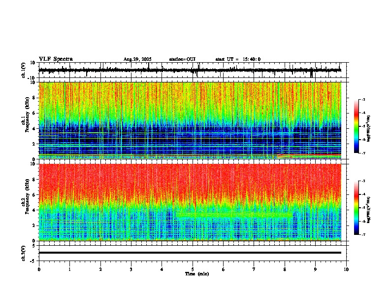Click the "-3" label on ch.1 color bar
Image resolution: width=390 pixels, height=302 pixels.
coord(363,100)
